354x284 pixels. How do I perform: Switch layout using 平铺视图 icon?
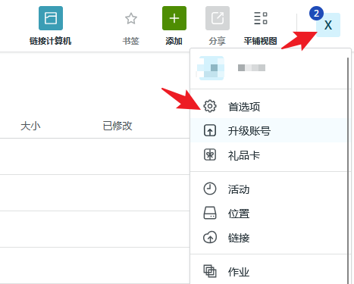[x=261, y=18]
